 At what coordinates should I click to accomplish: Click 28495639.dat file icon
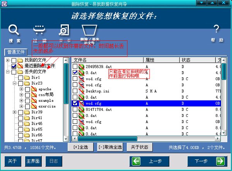pos(81,67)
